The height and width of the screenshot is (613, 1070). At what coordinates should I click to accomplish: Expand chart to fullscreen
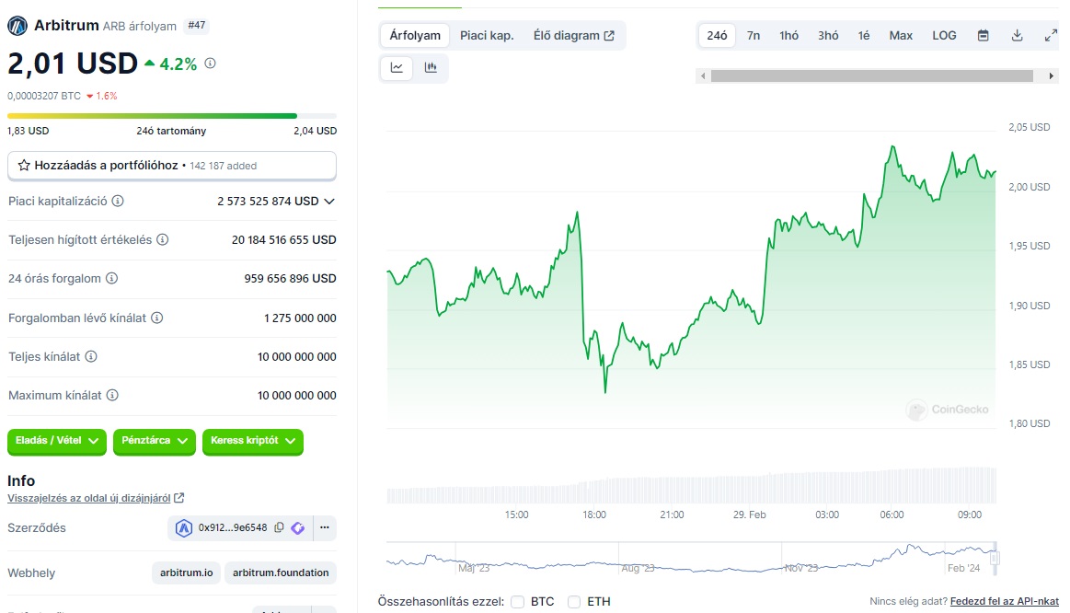coord(1051,36)
